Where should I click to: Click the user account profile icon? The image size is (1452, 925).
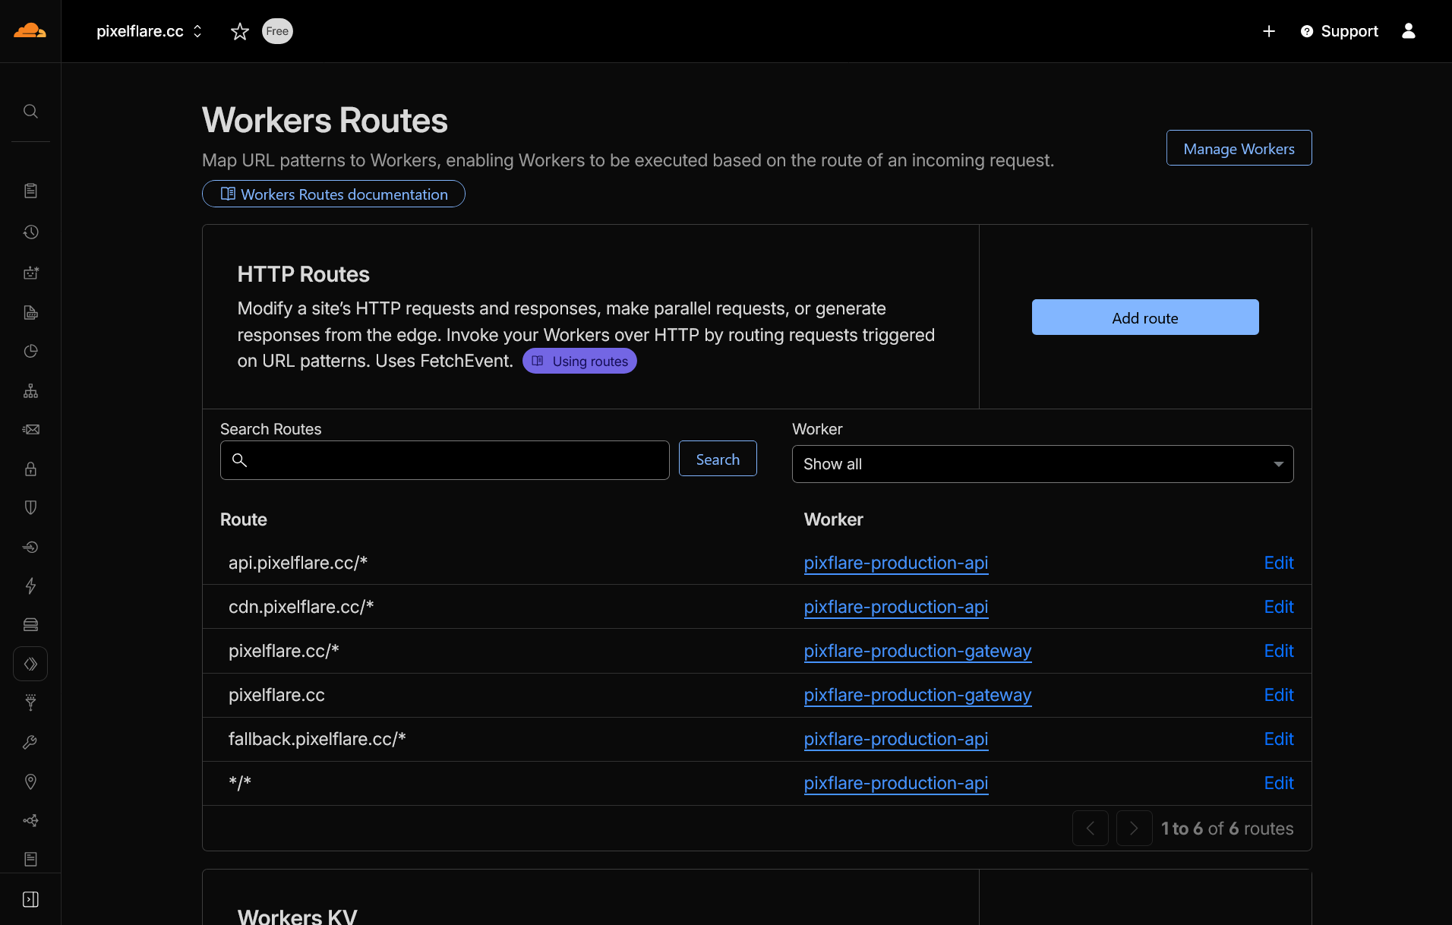click(1408, 31)
